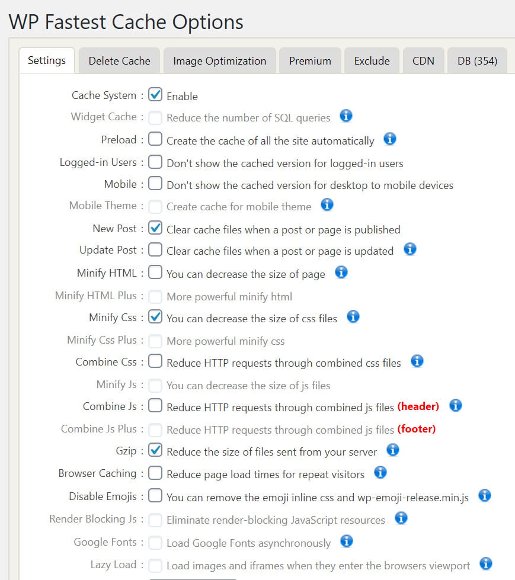The width and height of the screenshot is (515, 580).
Task: Enable the Combine Css checkbox
Action: [x=155, y=361]
